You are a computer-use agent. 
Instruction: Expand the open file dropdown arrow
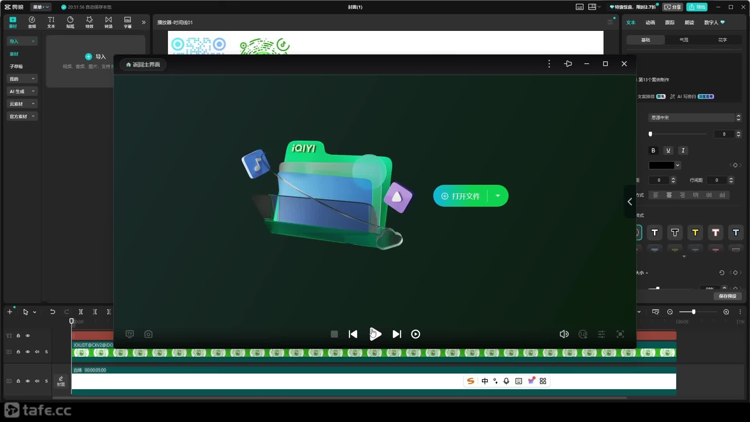[498, 196]
